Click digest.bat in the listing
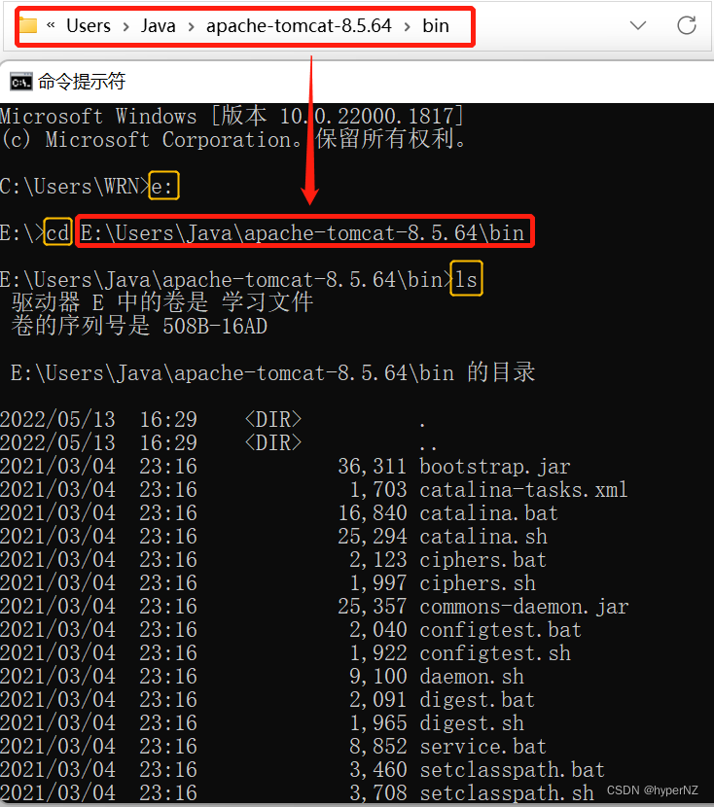The image size is (714, 807). (478, 699)
